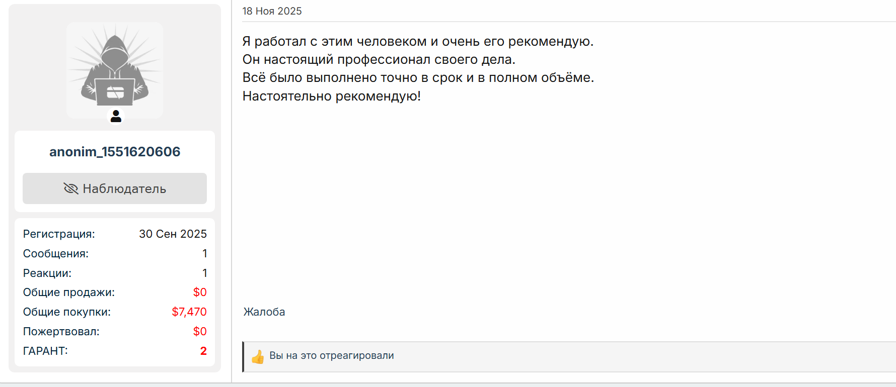Click the Регистрация label
Image resolution: width=896 pixels, height=387 pixels.
59,234
